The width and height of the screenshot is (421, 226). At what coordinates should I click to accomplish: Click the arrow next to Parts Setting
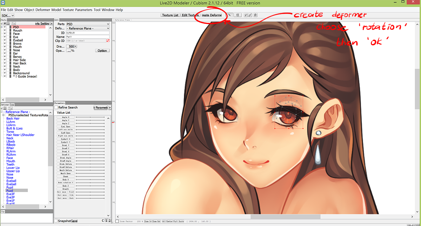pyautogui.click(x=51, y=23)
